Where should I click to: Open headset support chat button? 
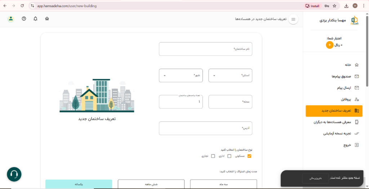(x=14, y=174)
